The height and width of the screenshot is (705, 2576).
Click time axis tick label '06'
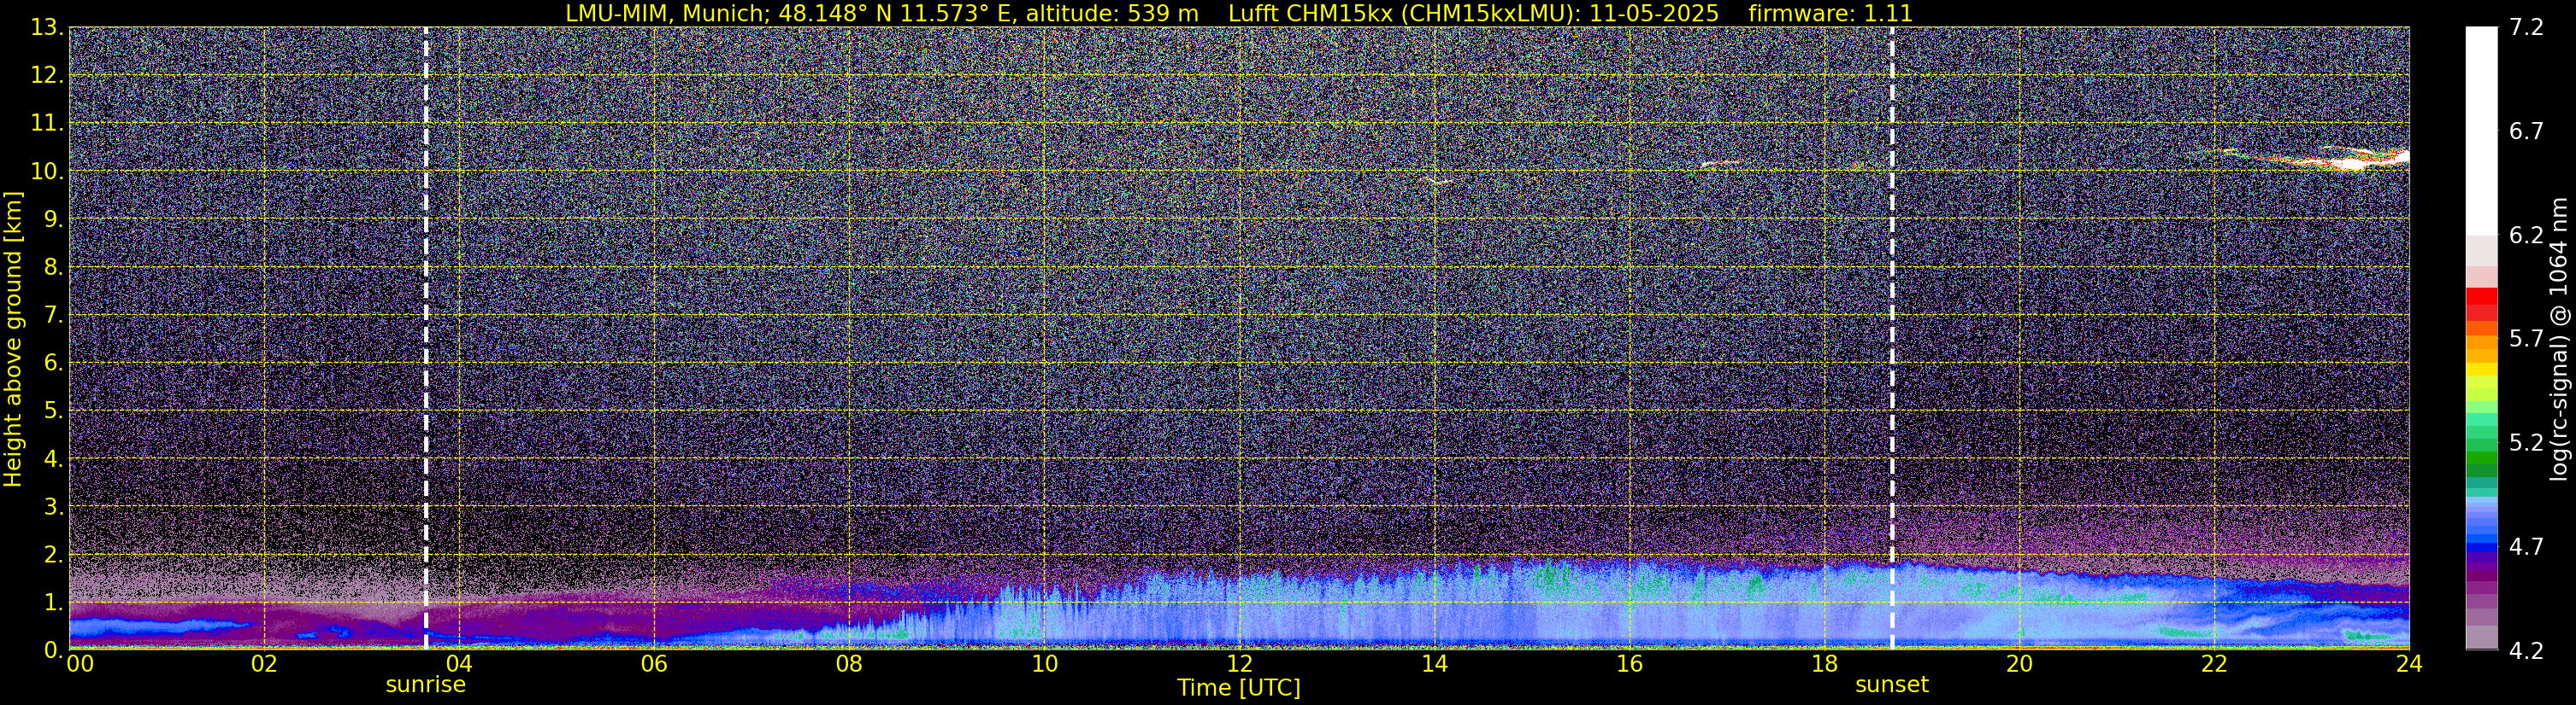point(654,664)
